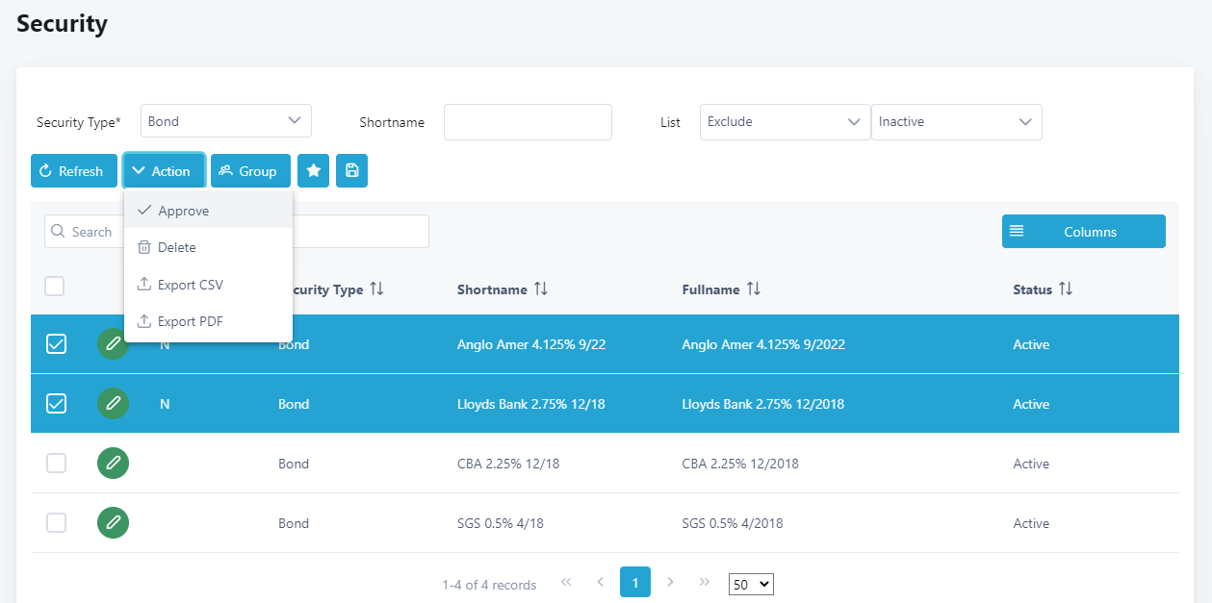This screenshot has height=603, width=1212.
Task: Toggle the select-all header checkbox
Action: (55, 287)
